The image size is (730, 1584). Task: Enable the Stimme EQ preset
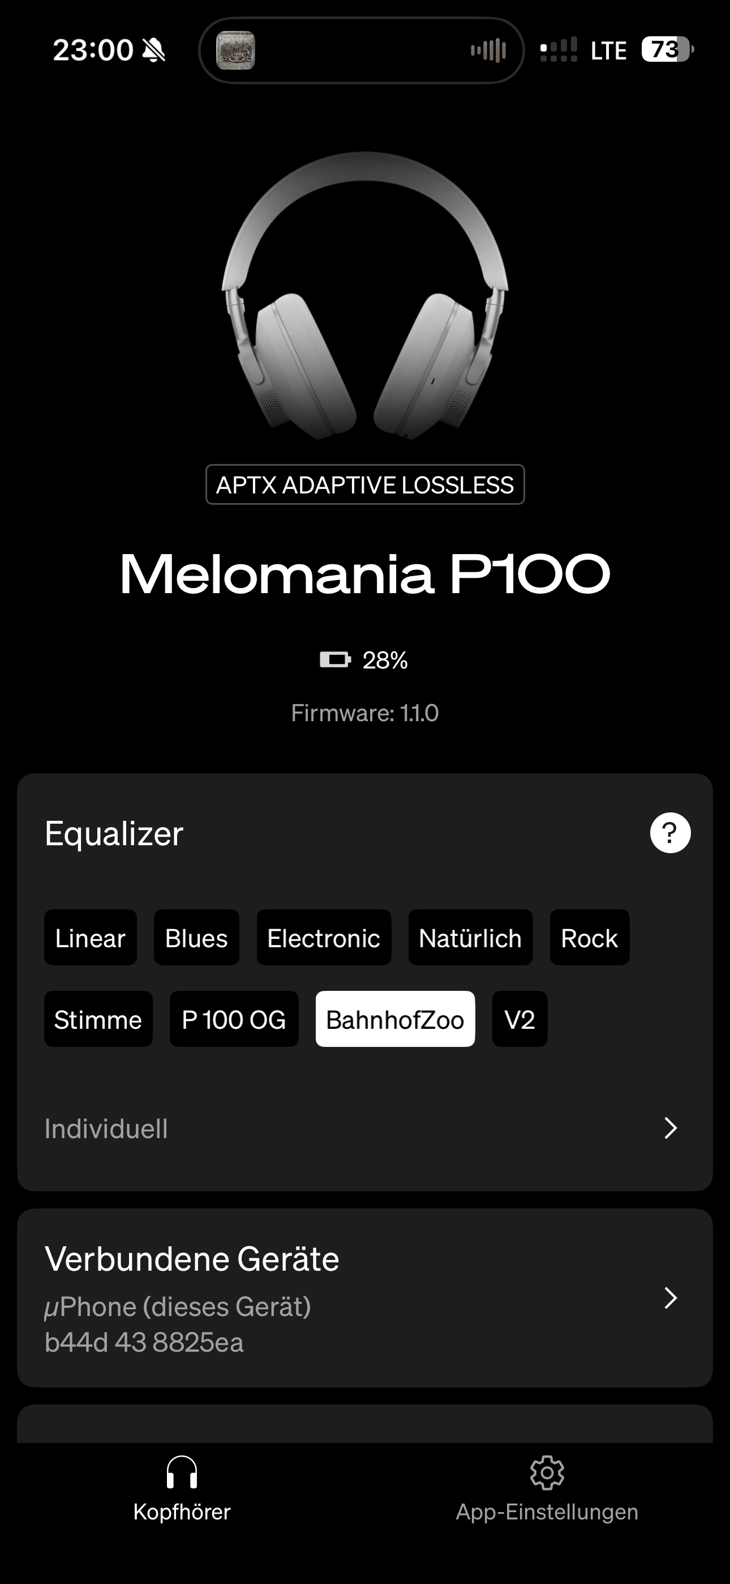coord(98,1019)
